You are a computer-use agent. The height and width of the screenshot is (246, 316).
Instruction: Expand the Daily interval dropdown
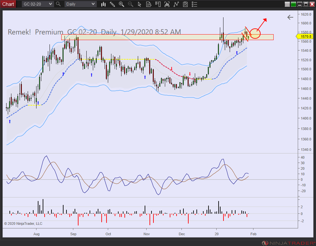(80, 4)
